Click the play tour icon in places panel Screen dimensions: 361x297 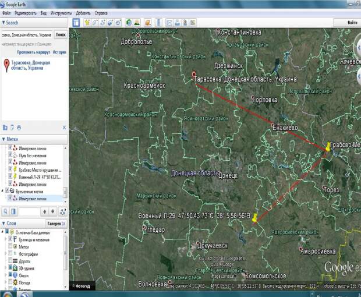point(63,211)
